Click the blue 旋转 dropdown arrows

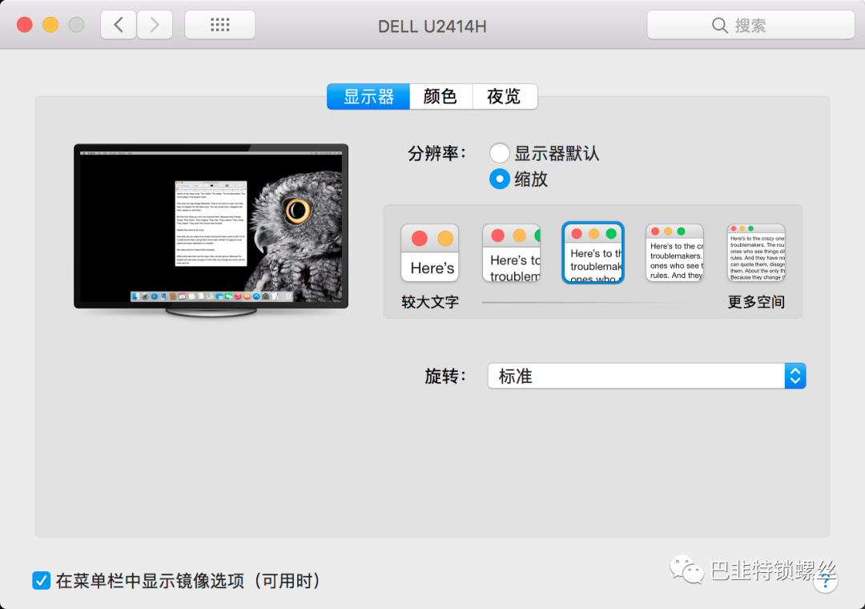795,376
